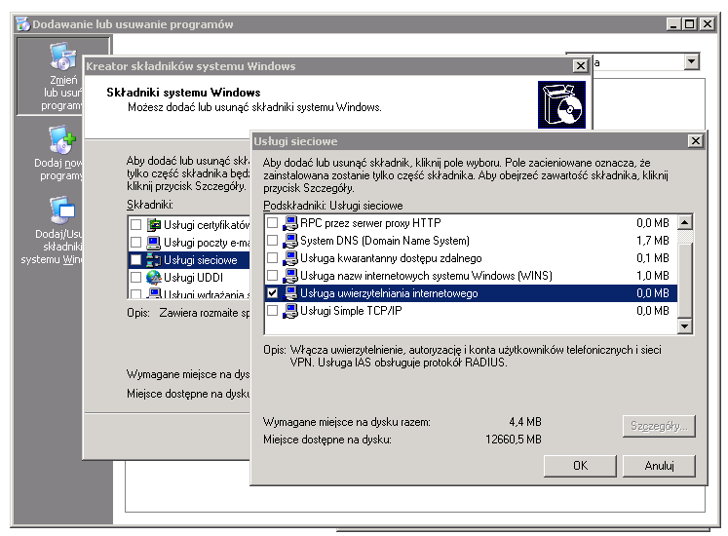
Task: Open Dodaj/Usuń składniki systemu Windows icon
Action: tap(62, 210)
